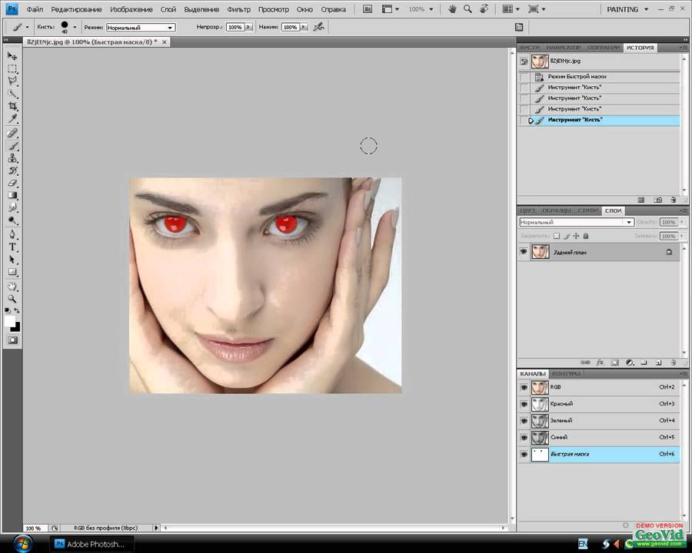Hide the Задний план layer
Viewport: 692px width, 553px height.
pos(524,252)
